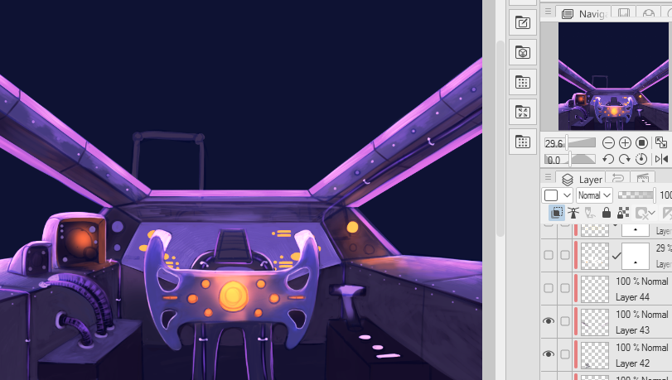The height and width of the screenshot is (380, 672).
Task: Toggle clip to layer below
Action: tap(557, 213)
